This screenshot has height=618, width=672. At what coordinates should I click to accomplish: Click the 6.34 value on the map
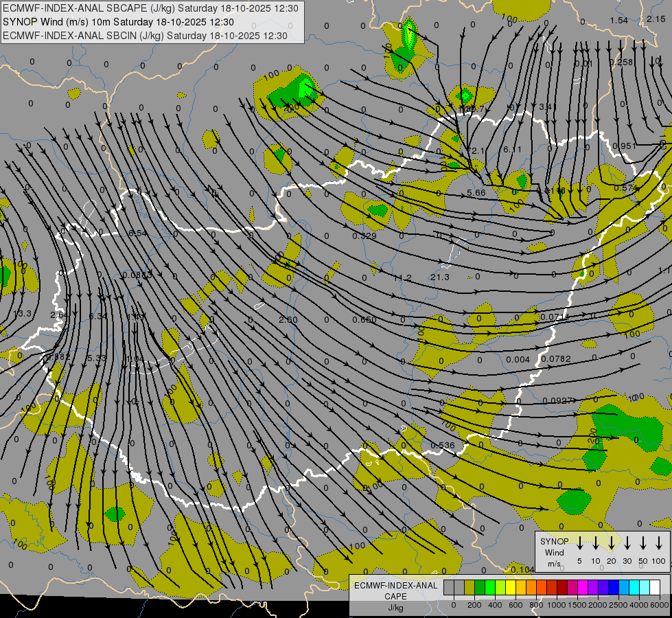(97, 316)
